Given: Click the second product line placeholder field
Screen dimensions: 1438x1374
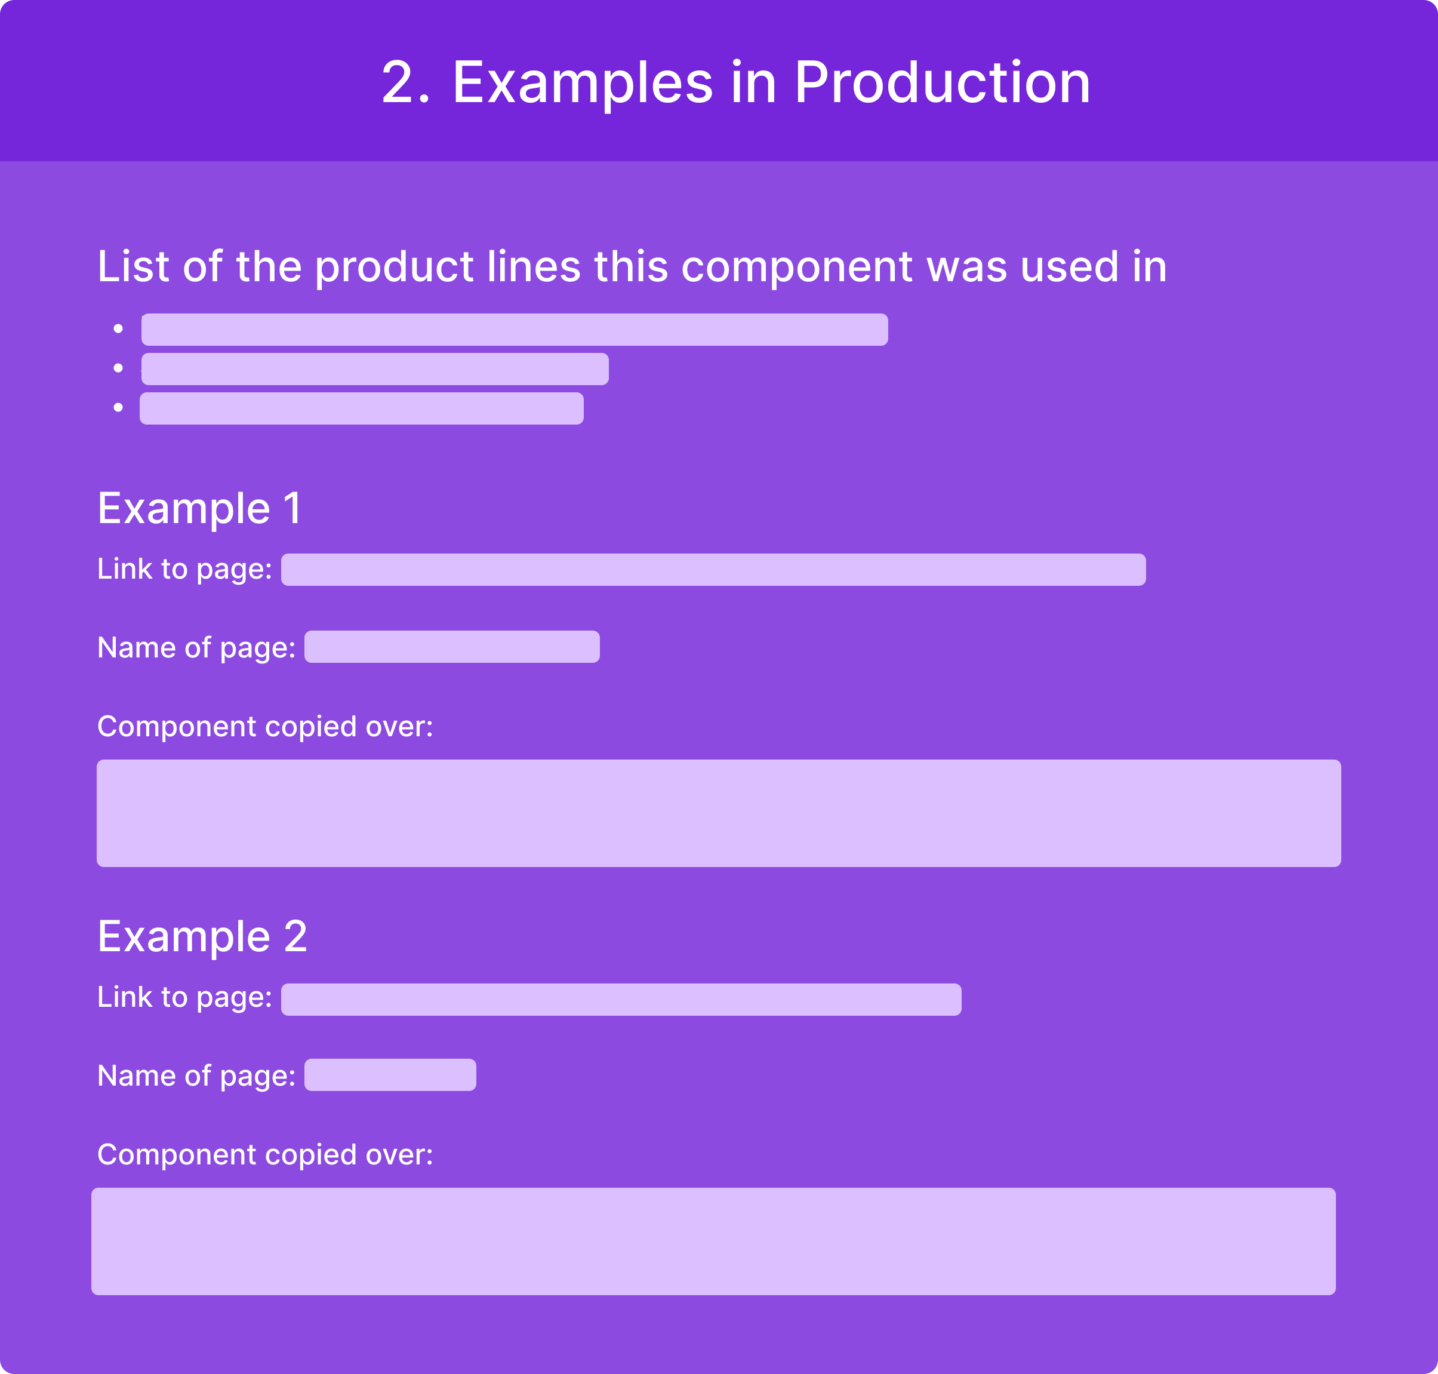Looking at the screenshot, I should [x=375, y=369].
